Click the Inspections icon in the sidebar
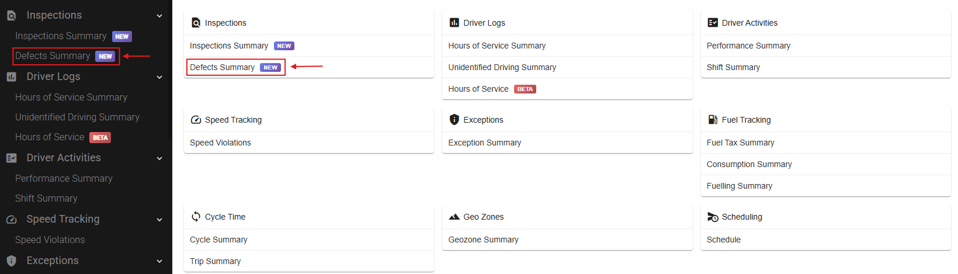Screen dimensions: 958x274 (x=11, y=16)
